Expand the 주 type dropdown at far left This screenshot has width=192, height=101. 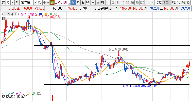point(12,3)
